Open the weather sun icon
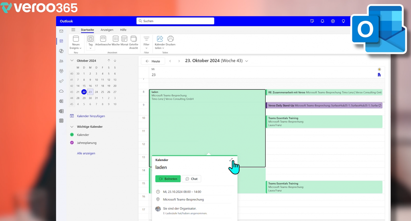 pyautogui.click(x=379, y=69)
